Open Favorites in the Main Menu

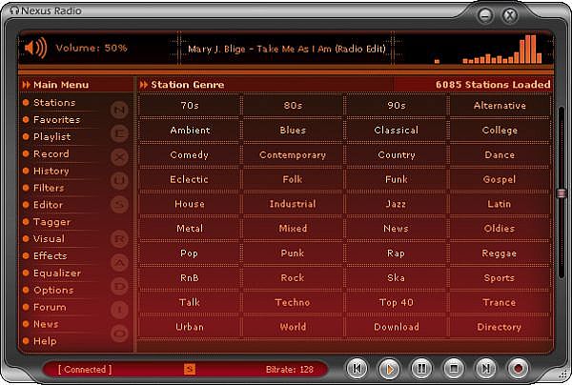(56, 119)
